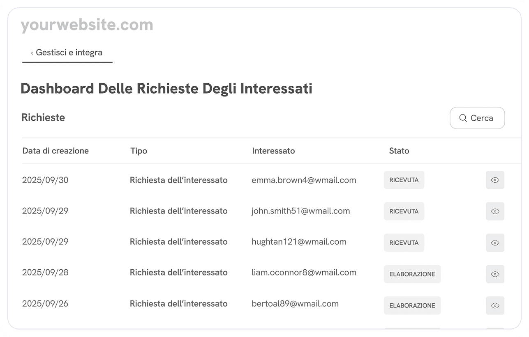Open the Cerca search button

[477, 118]
